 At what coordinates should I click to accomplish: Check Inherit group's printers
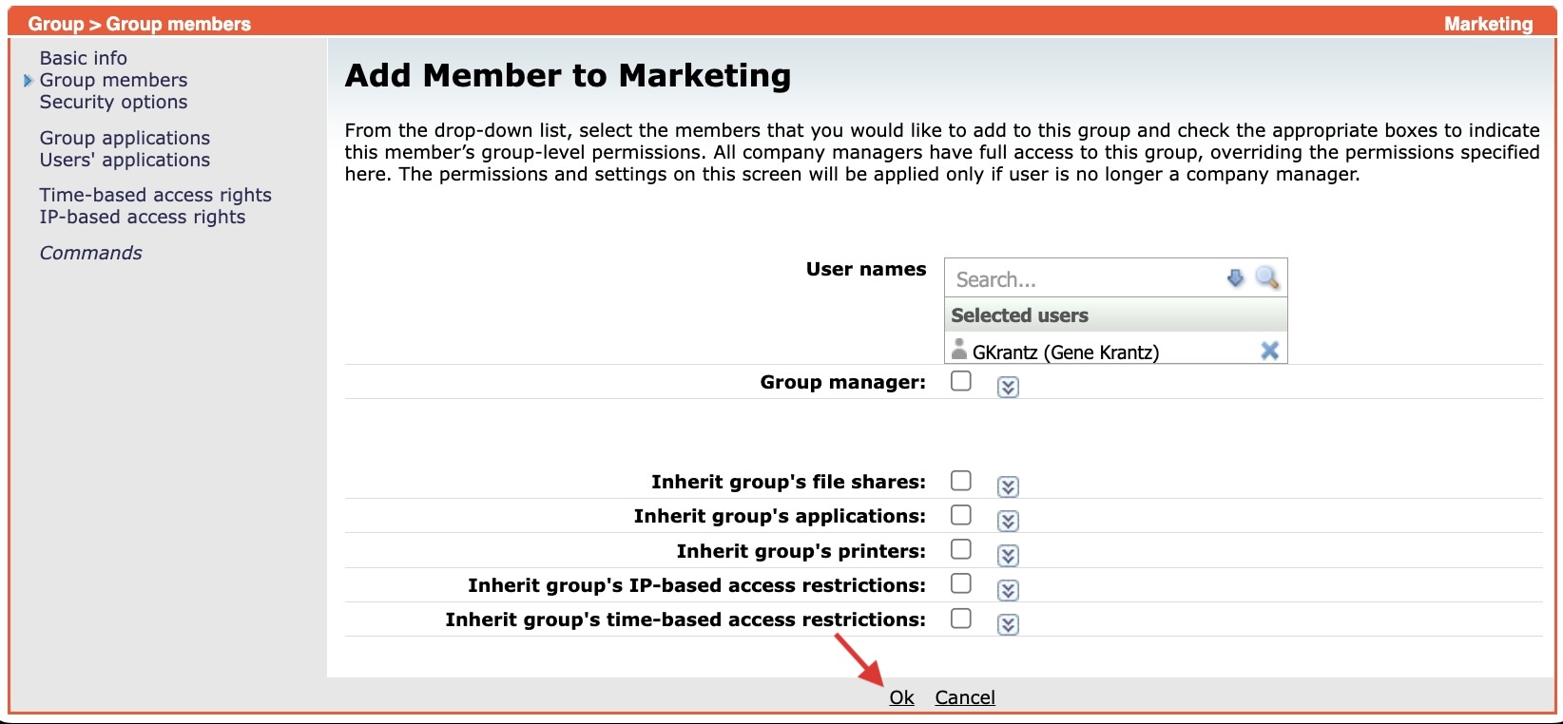pyautogui.click(x=961, y=549)
